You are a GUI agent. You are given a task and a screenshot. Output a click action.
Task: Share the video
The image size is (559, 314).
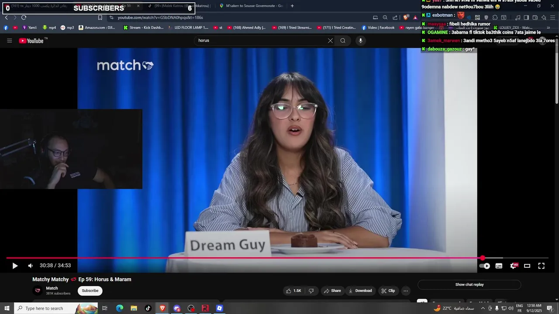click(332, 290)
